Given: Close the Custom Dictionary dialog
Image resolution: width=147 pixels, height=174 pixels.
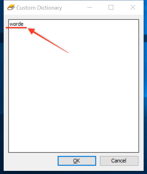Looking at the screenshot, I should coord(133,7).
